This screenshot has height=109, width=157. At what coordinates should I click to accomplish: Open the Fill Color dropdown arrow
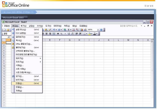point(92,34)
